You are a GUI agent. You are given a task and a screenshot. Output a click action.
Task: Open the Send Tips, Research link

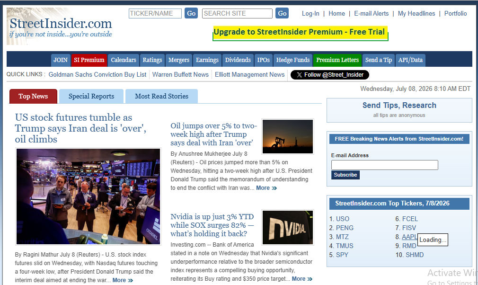399,106
